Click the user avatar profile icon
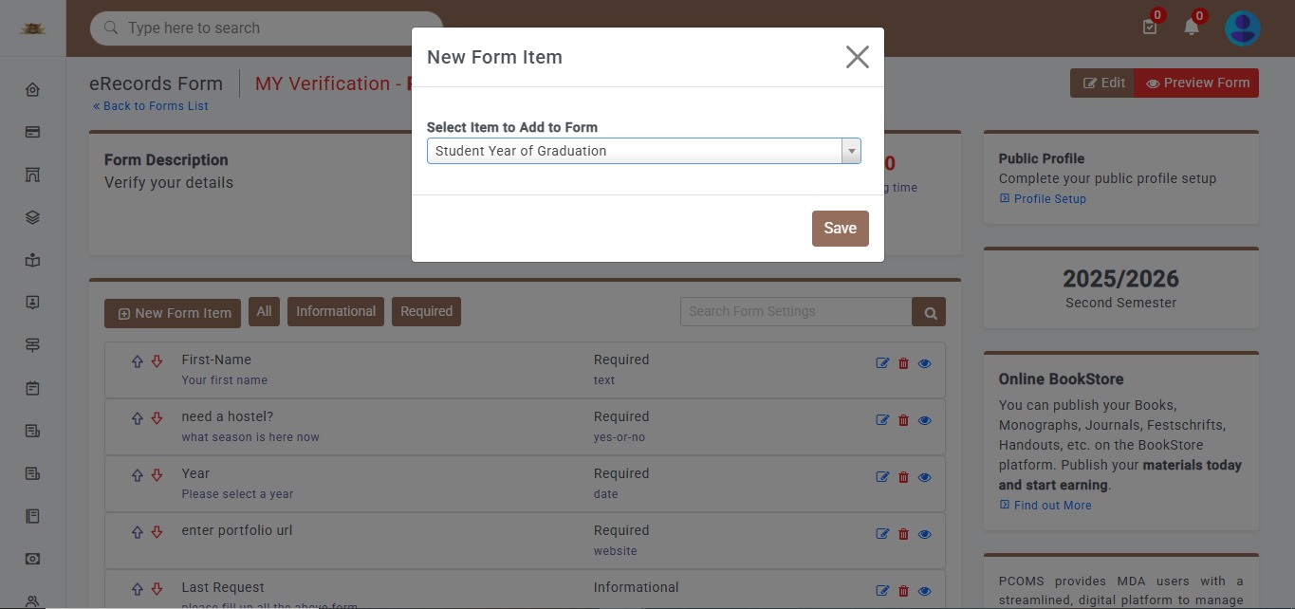The image size is (1295, 609). [1242, 28]
